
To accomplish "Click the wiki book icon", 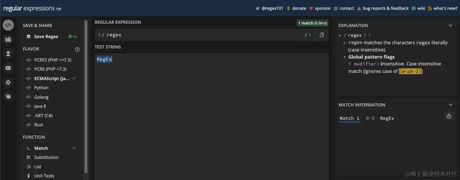I will click(x=414, y=8).
